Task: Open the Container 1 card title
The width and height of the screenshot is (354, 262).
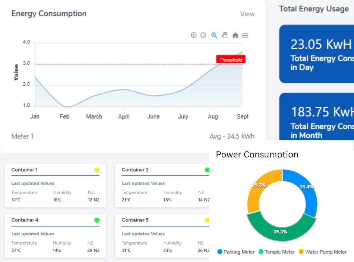Action: tap(24, 170)
